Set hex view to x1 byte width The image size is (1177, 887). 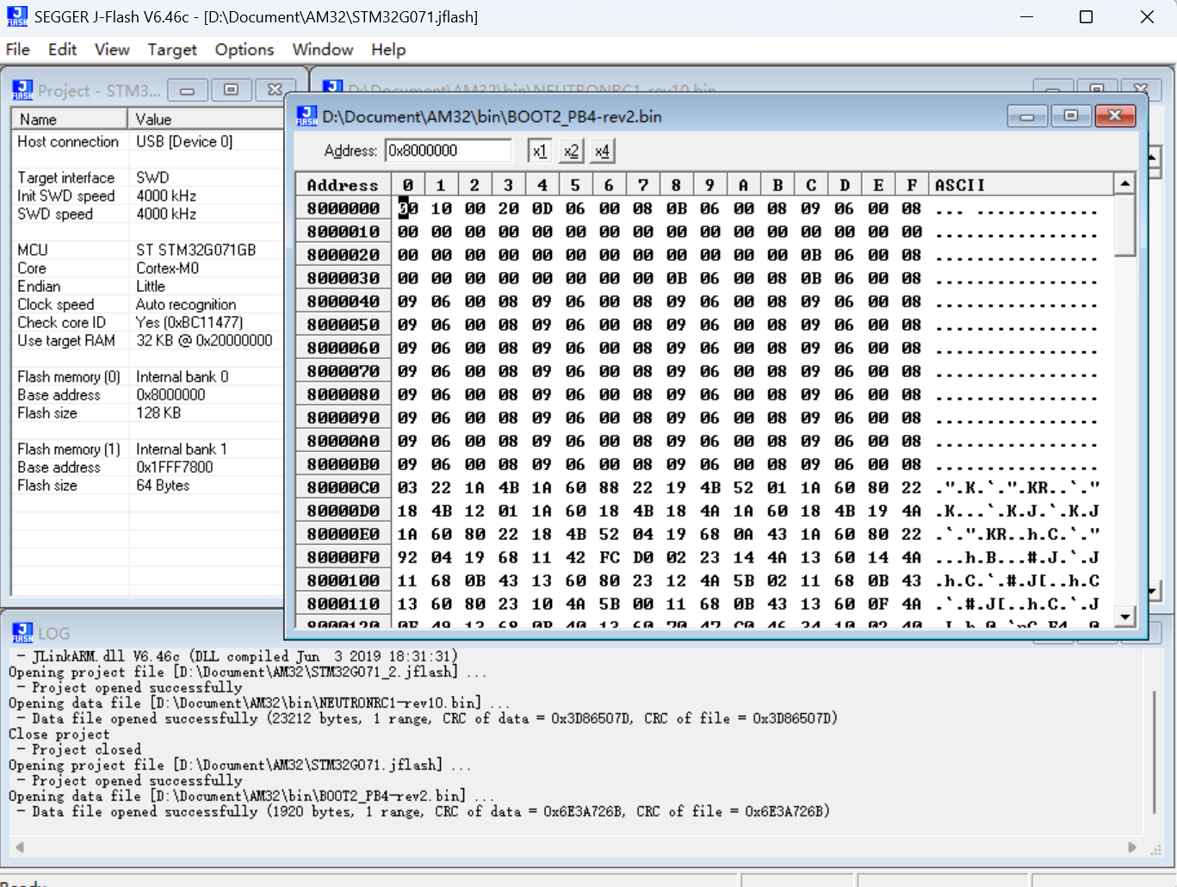539,152
